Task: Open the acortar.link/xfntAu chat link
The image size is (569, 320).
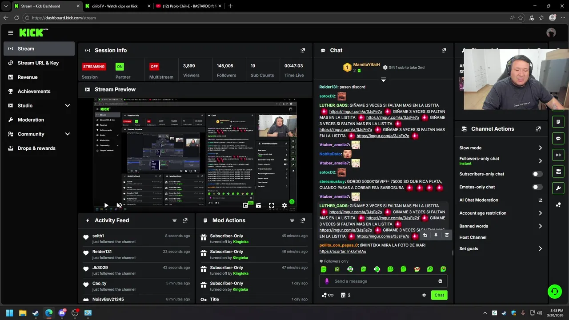Action: point(343,252)
